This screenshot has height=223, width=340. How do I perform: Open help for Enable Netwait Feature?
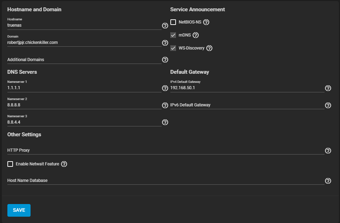point(64,164)
